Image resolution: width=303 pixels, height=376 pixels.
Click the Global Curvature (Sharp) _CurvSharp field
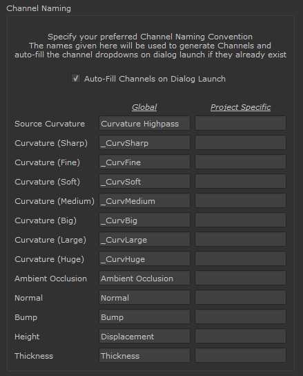pyautogui.click(x=144, y=142)
